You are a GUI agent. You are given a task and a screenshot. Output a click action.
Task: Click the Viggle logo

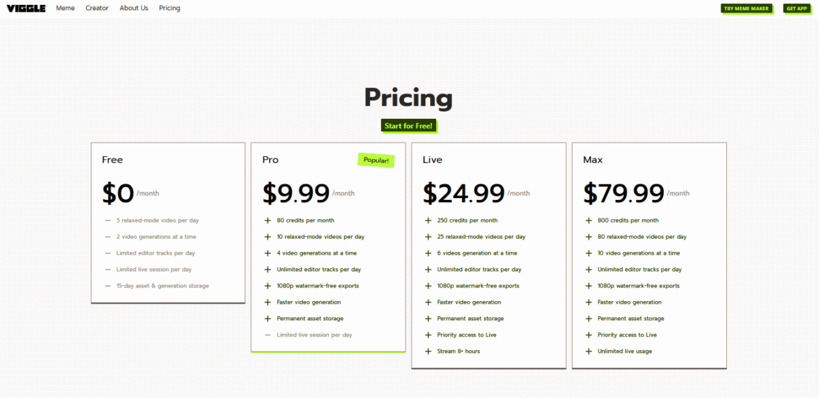[27, 8]
